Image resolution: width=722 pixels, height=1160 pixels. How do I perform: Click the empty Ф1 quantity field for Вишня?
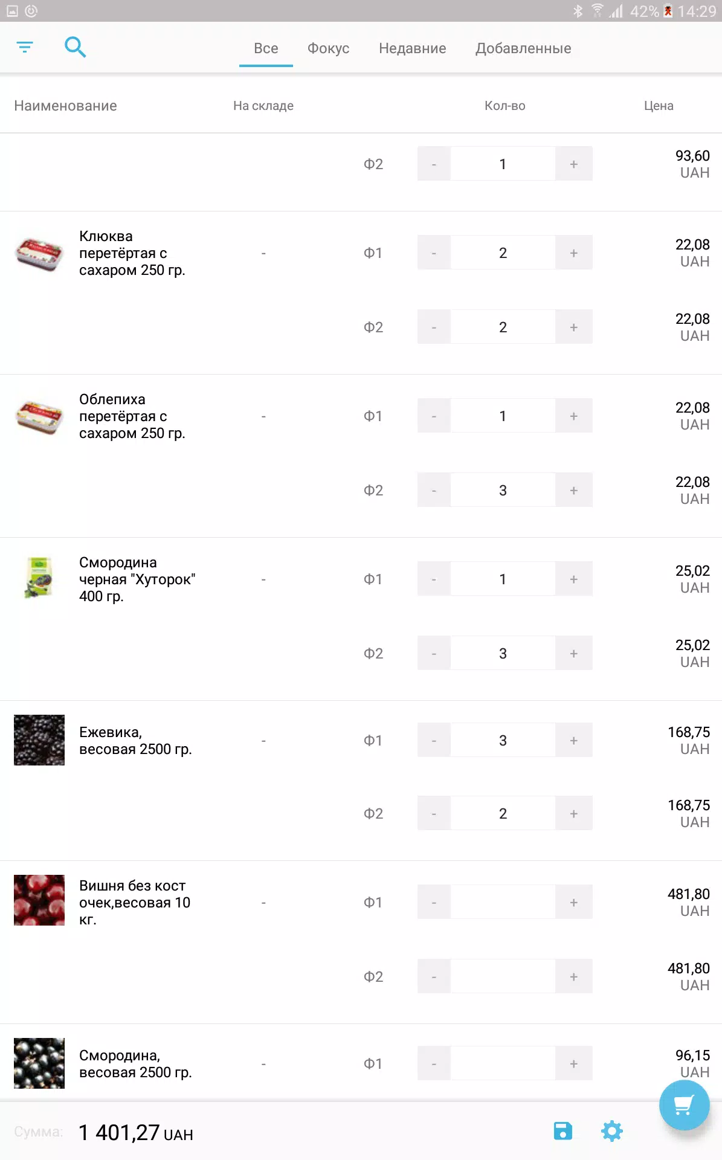pyautogui.click(x=503, y=902)
